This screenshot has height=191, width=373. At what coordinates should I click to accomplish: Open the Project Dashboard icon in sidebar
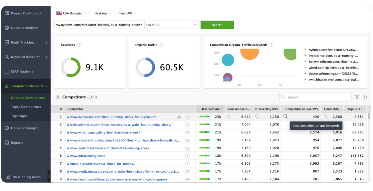[7, 13]
